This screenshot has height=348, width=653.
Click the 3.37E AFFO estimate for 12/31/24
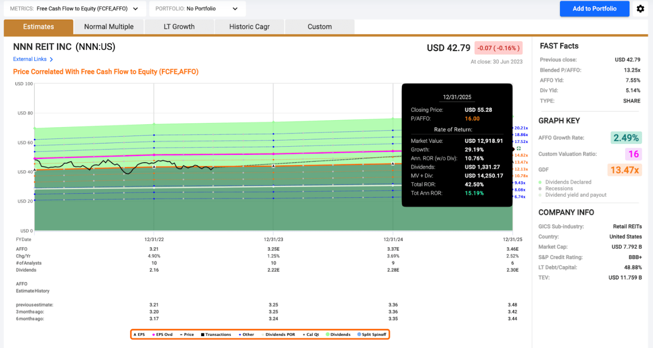(x=393, y=249)
